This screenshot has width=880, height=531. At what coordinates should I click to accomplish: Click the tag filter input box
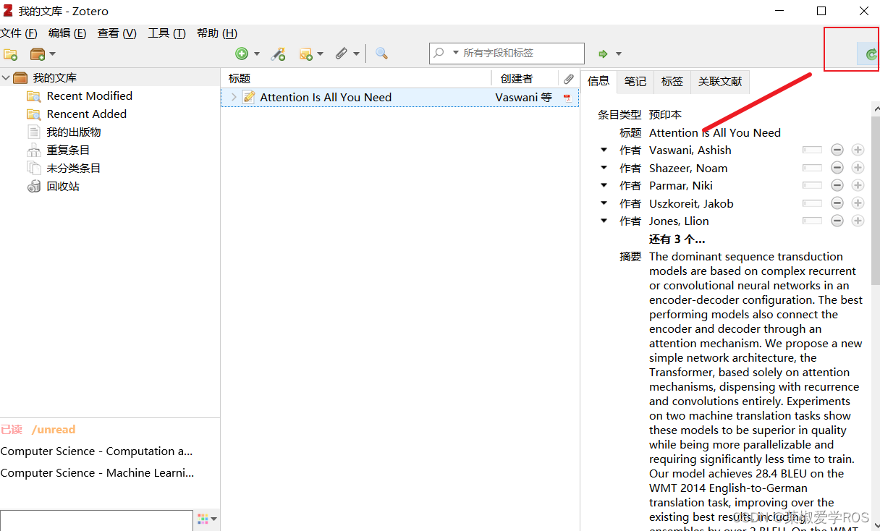[x=96, y=520]
